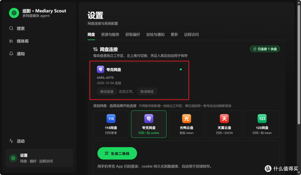Switch to the 更新 tab
The image size is (301, 175).
[x=174, y=35]
